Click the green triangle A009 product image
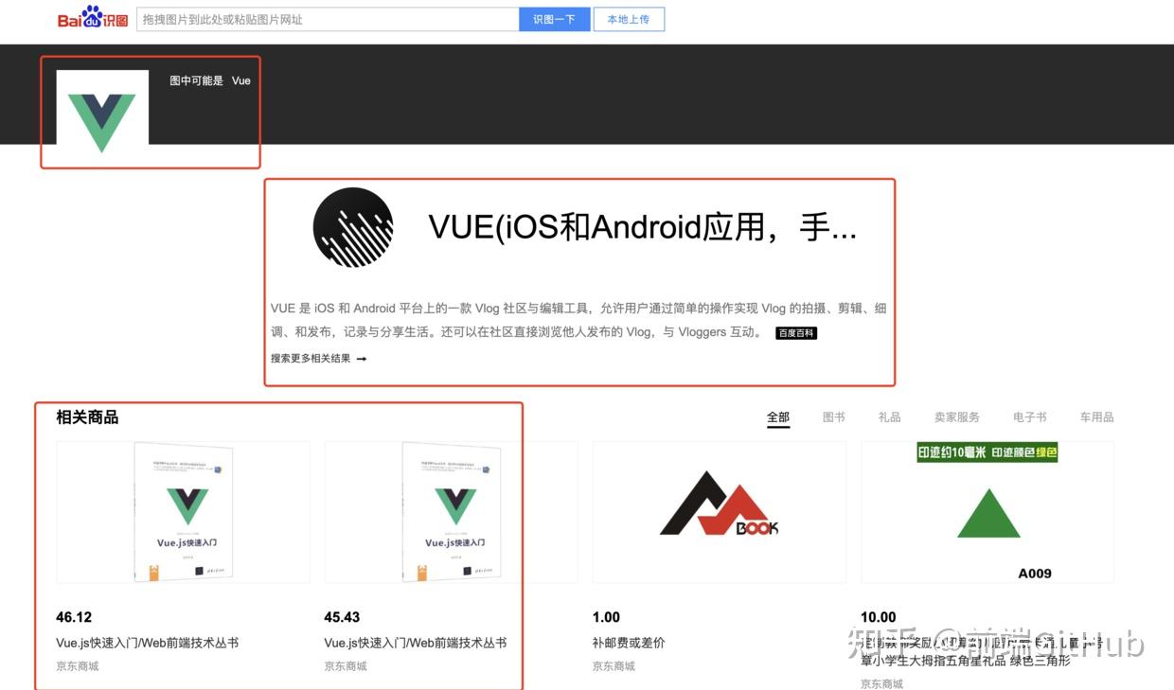 tap(987, 506)
